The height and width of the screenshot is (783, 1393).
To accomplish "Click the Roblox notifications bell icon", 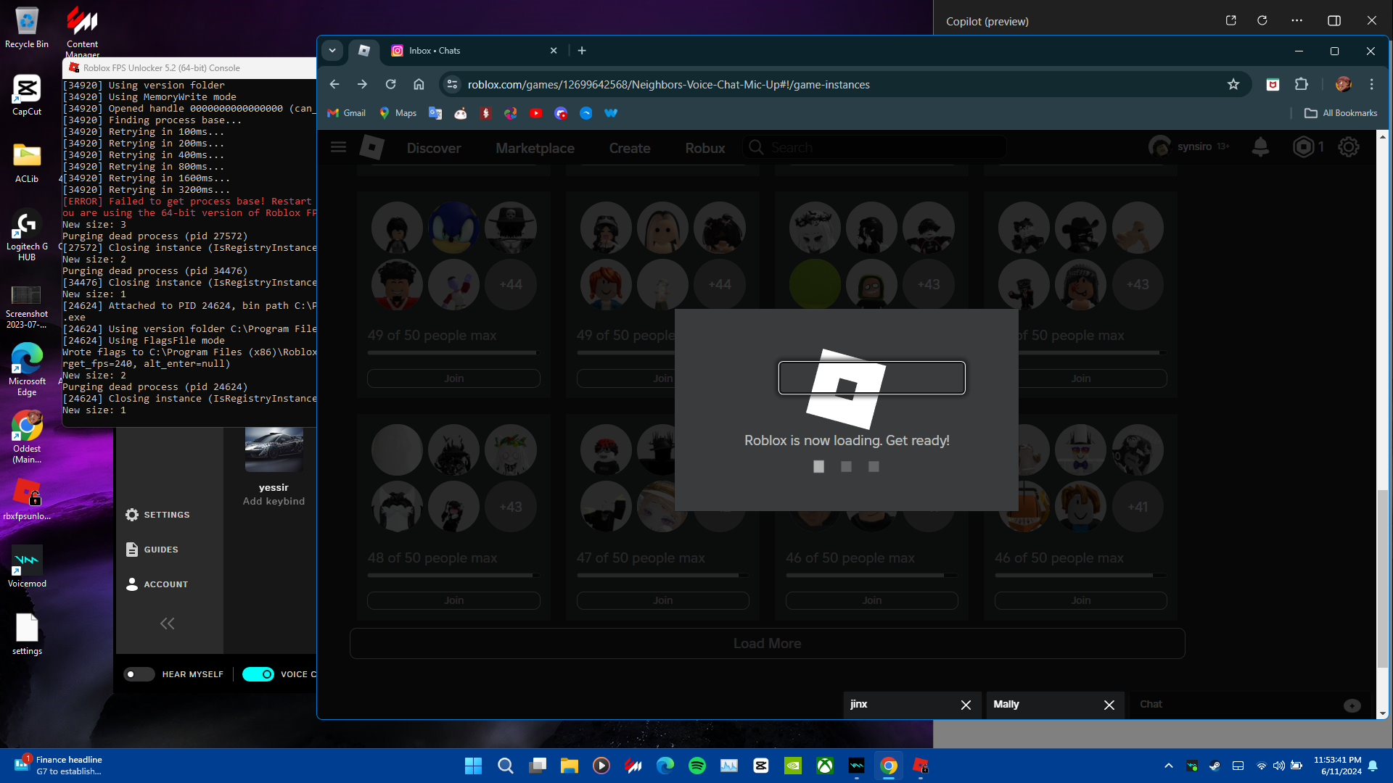I will click(x=1260, y=147).
